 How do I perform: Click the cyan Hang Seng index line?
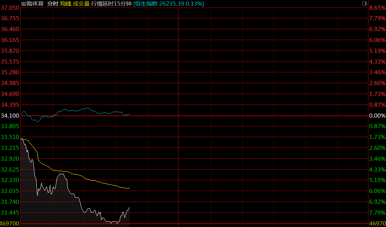(x=86, y=108)
